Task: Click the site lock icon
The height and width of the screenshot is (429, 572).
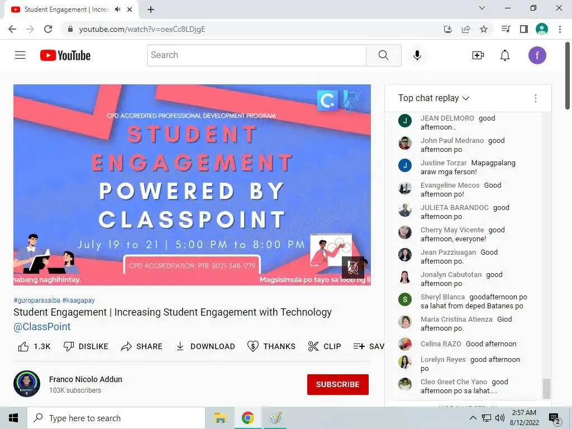Action: (70, 29)
